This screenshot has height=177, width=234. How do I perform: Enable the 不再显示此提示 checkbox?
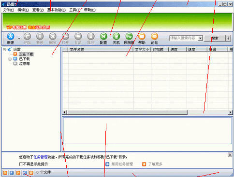coord(20,164)
